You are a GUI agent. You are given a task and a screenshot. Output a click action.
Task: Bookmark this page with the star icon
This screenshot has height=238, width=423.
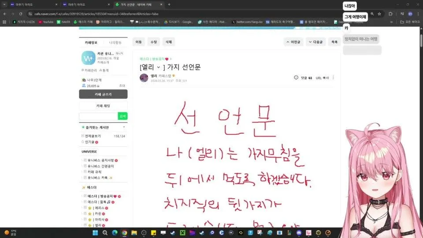coord(379,14)
